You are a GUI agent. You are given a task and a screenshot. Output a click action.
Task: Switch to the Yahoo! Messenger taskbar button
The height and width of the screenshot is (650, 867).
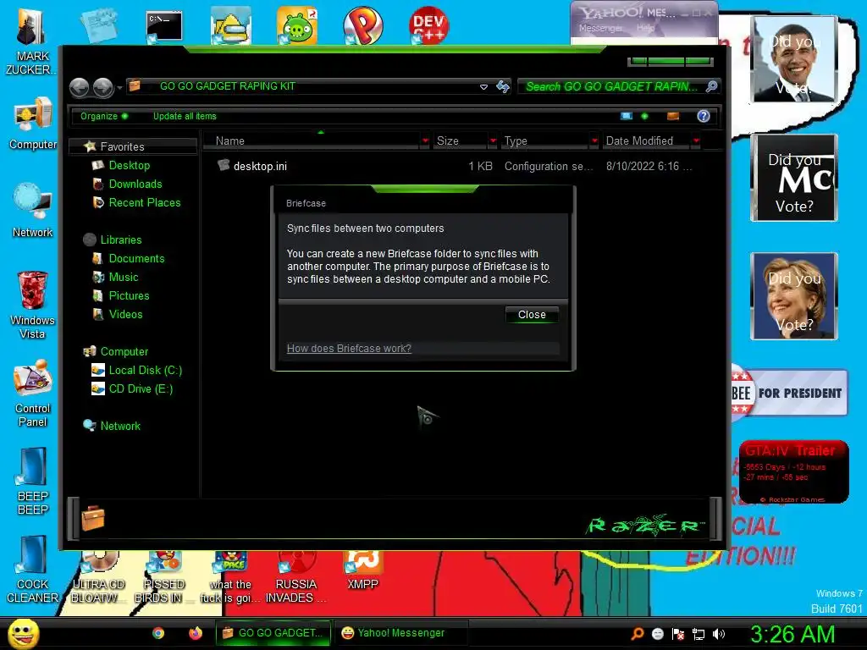point(400,633)
